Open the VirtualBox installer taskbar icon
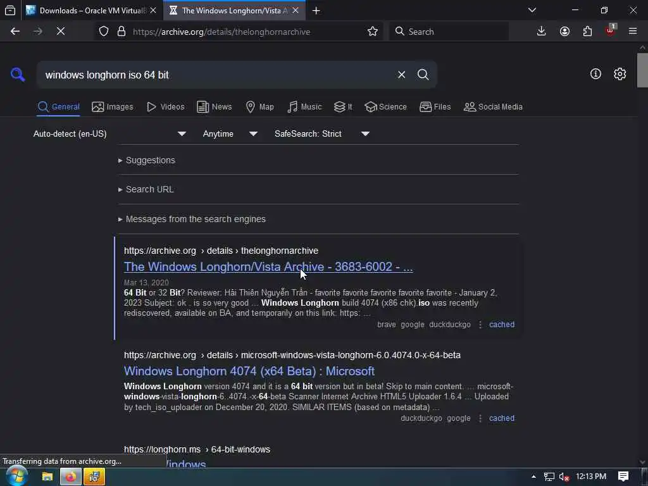 tap(94, 477)
